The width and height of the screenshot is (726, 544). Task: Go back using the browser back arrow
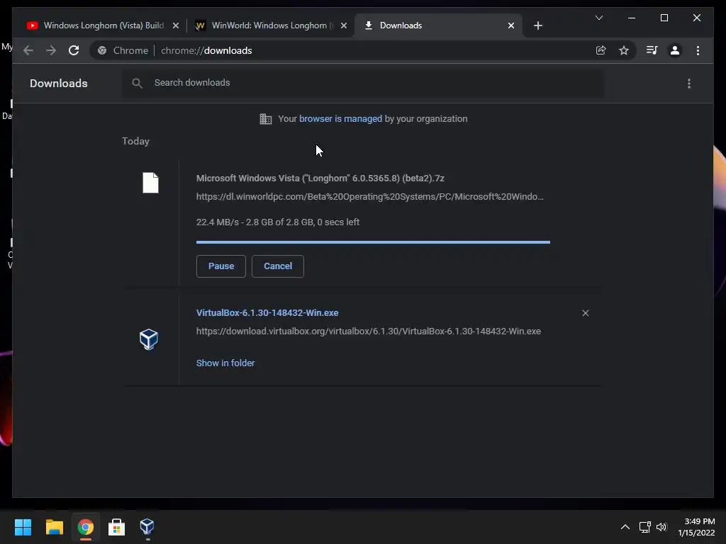(28, 50)
